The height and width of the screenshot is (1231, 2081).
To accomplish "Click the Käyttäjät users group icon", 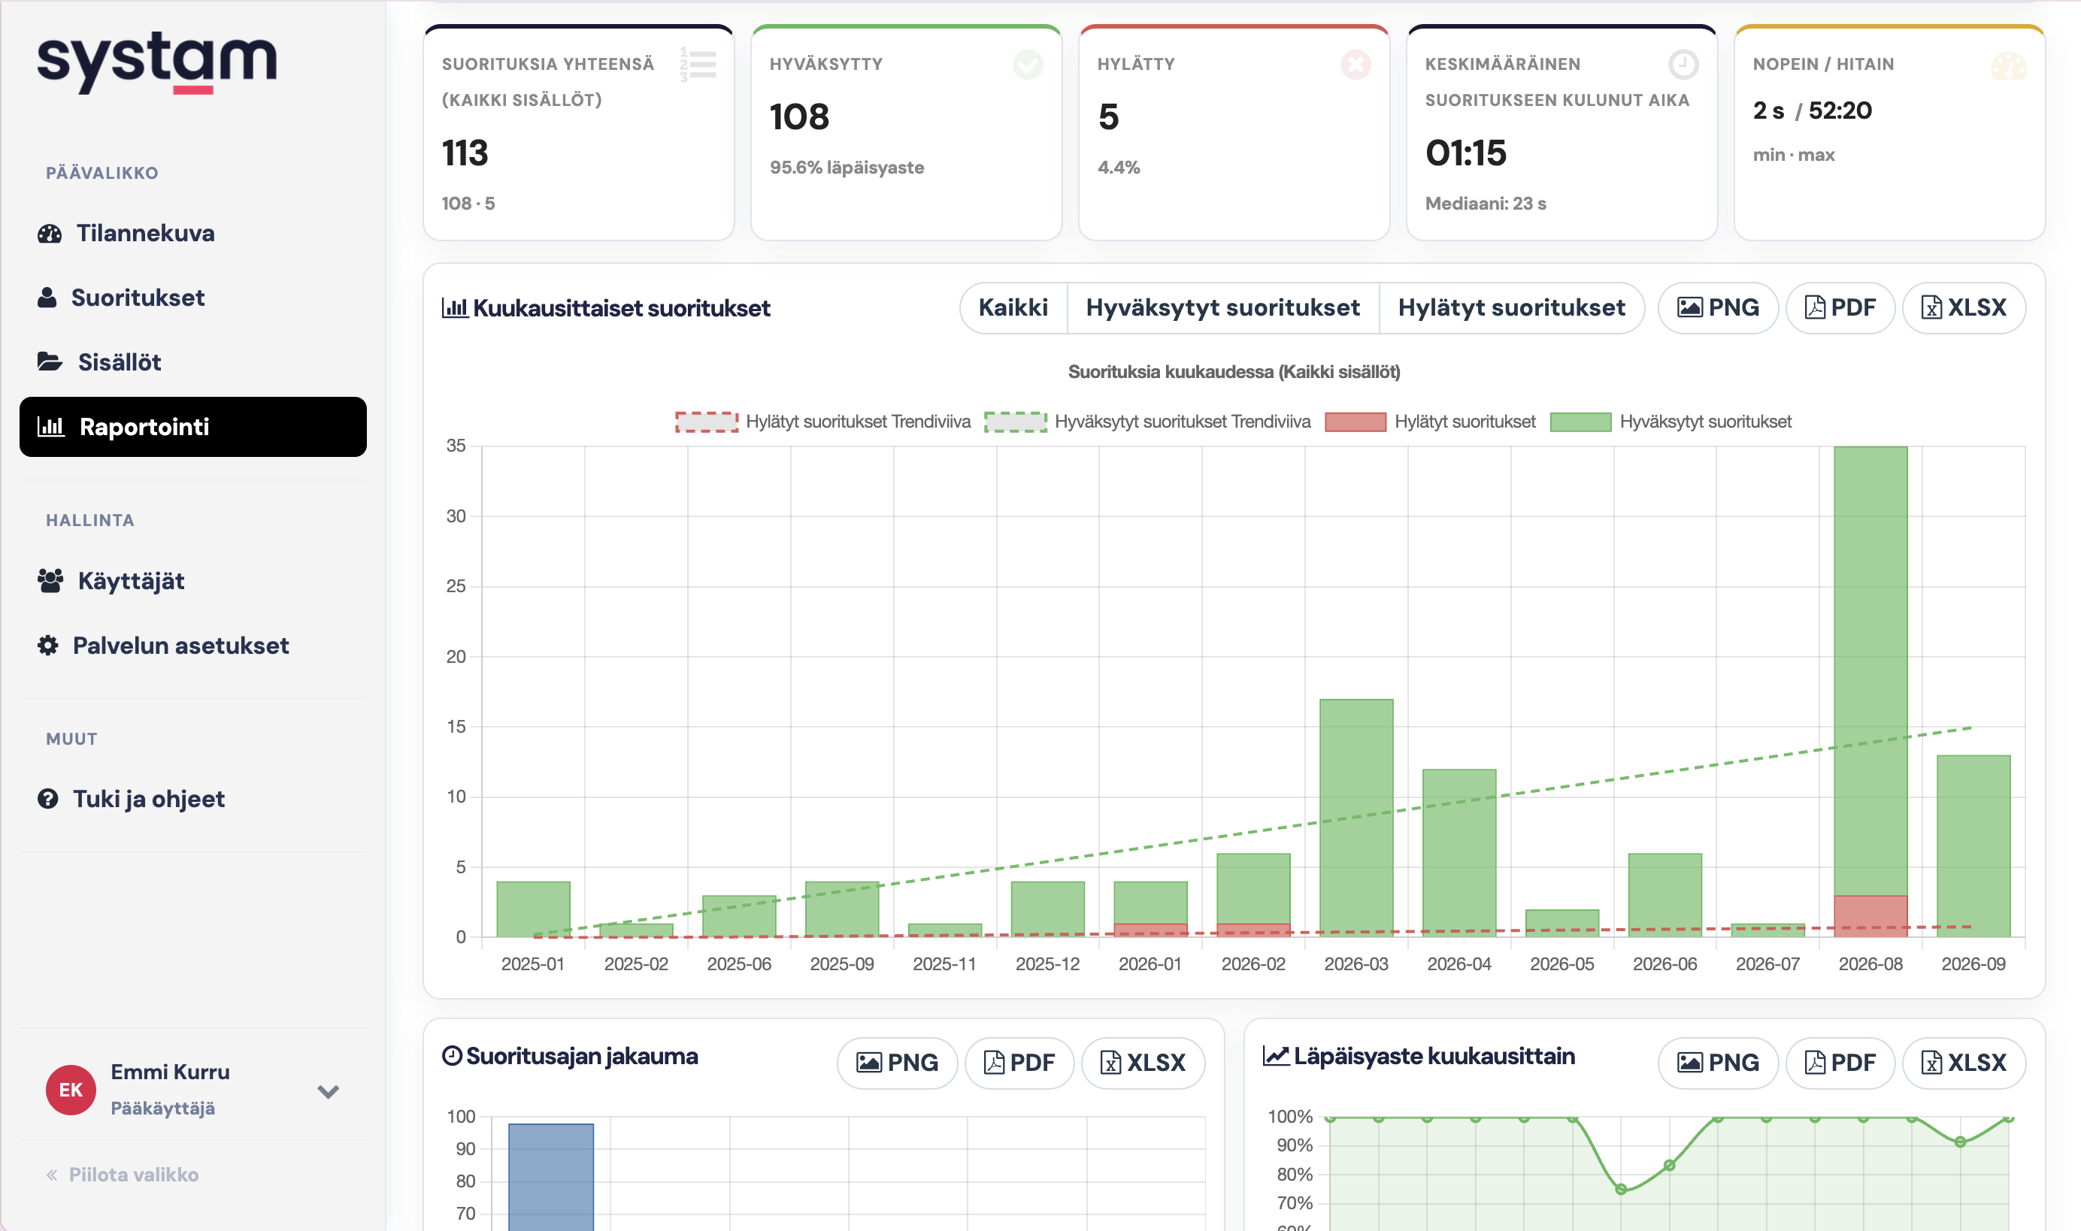I will (x=50, y=581).
